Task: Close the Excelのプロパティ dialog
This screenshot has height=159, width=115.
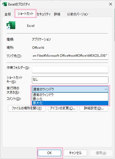Action: [x=111, y=4]
